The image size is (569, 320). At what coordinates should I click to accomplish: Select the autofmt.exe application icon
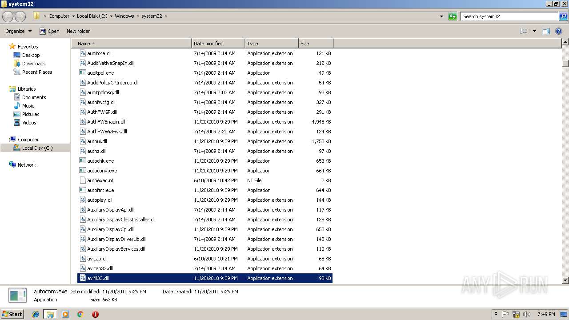tap(83, 190)
